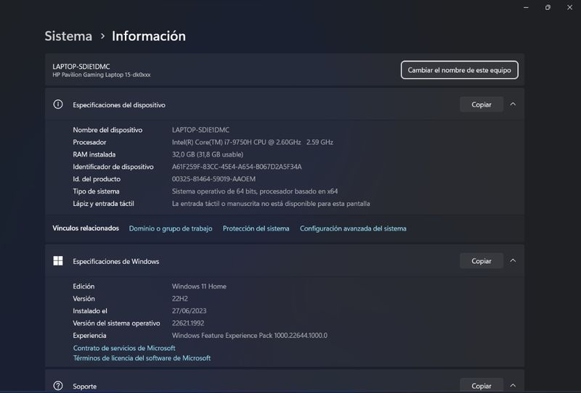Click the Procesador label
Screen dimensions: 581x393
(89, 142)
